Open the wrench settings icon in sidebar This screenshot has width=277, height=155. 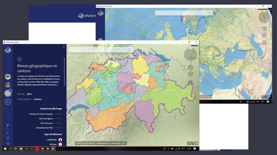pyautogui.click(x=8, y=138)
